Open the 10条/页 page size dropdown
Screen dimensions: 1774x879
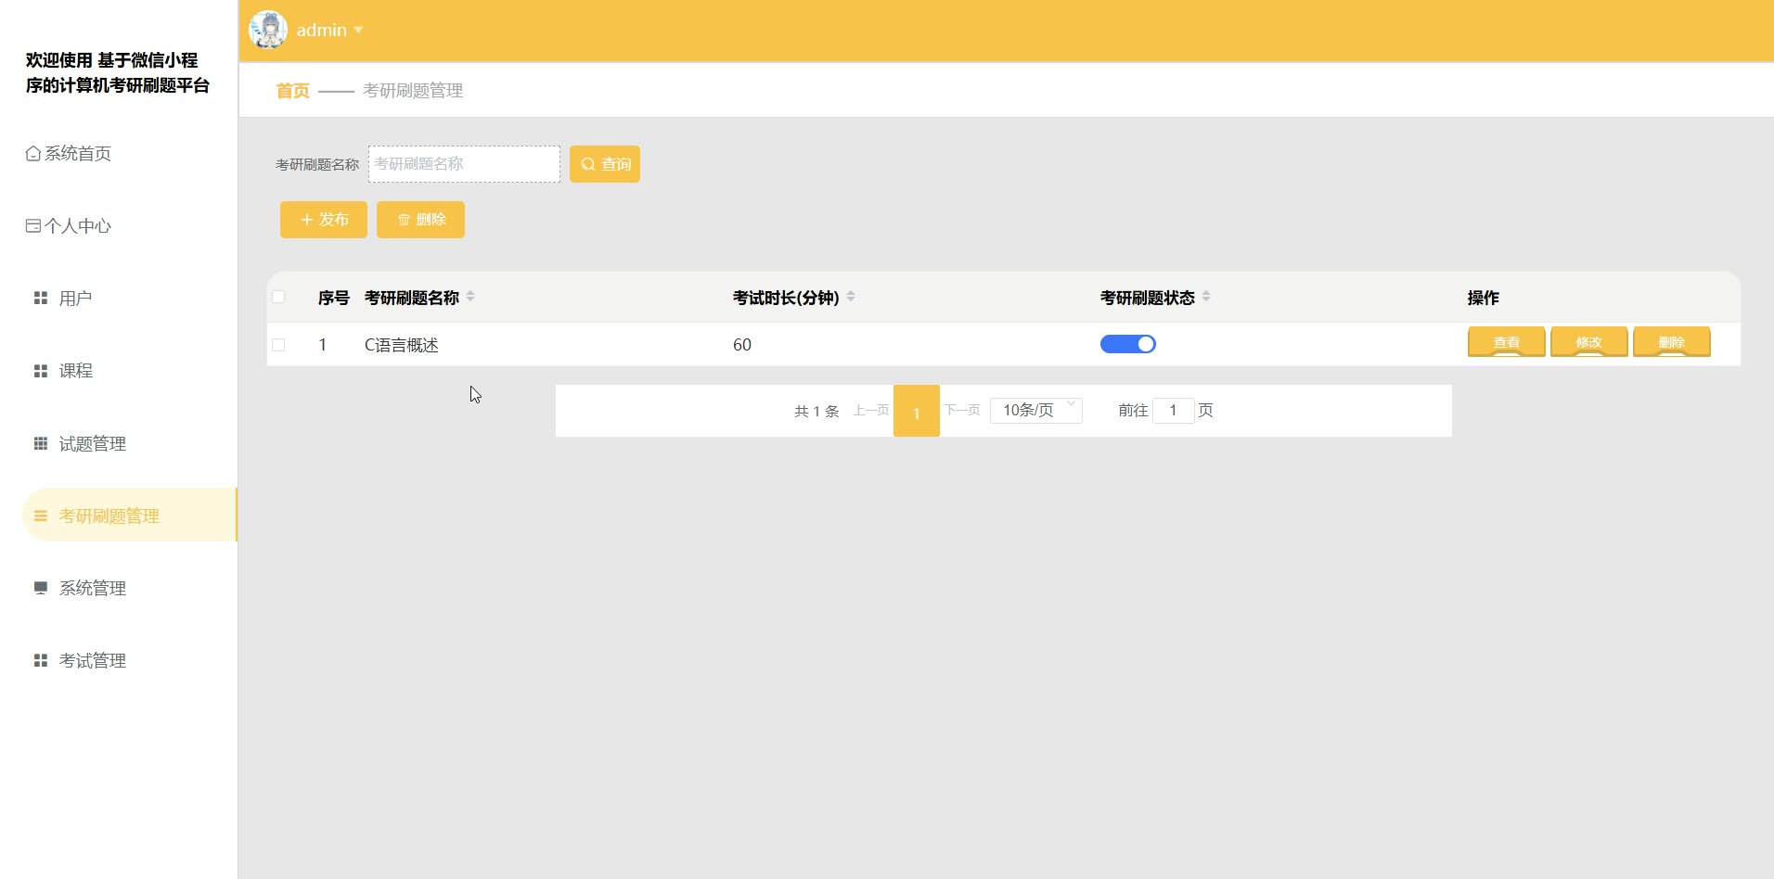(x=1036, y=410)
